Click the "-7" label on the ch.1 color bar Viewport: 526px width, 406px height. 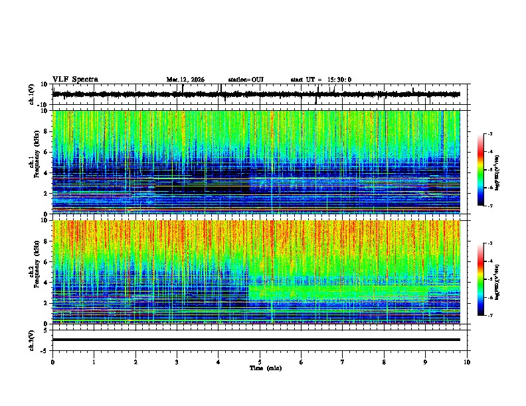(x=490, y=206)
